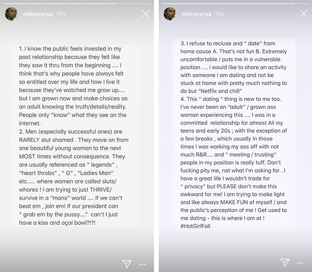
Task: Open profile avatar on left story
Action: pos(12,14)
